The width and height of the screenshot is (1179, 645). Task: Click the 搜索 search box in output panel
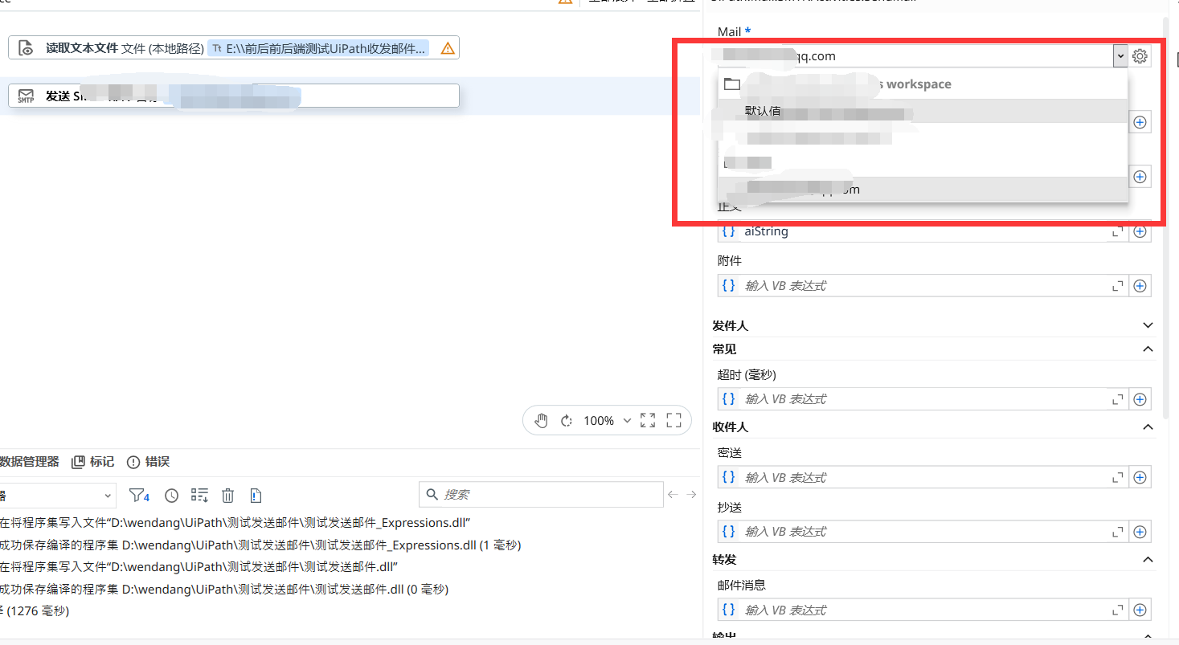pyautogui.click(x=541, y=495)
